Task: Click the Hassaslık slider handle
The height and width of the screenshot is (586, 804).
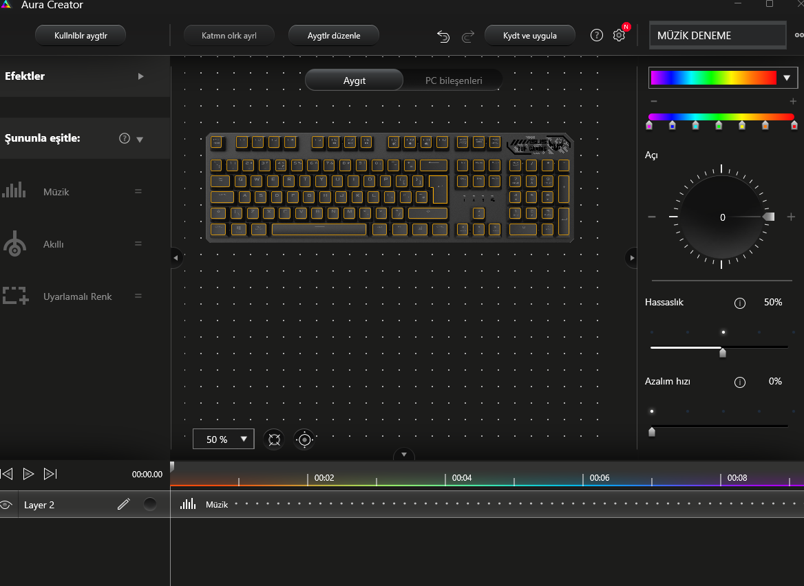Action: point(723,352)
